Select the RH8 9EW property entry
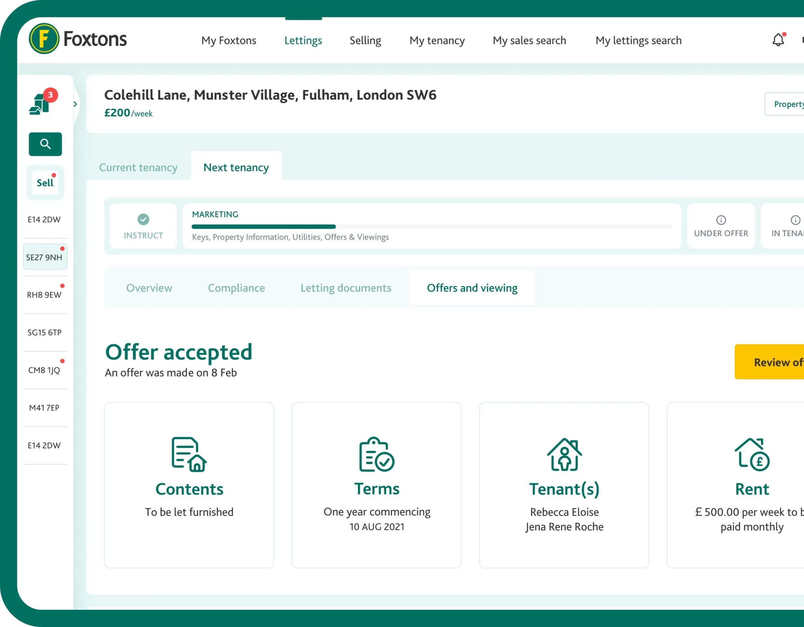Viewport: 804px width, 627px height. click(x=45, y=295)
